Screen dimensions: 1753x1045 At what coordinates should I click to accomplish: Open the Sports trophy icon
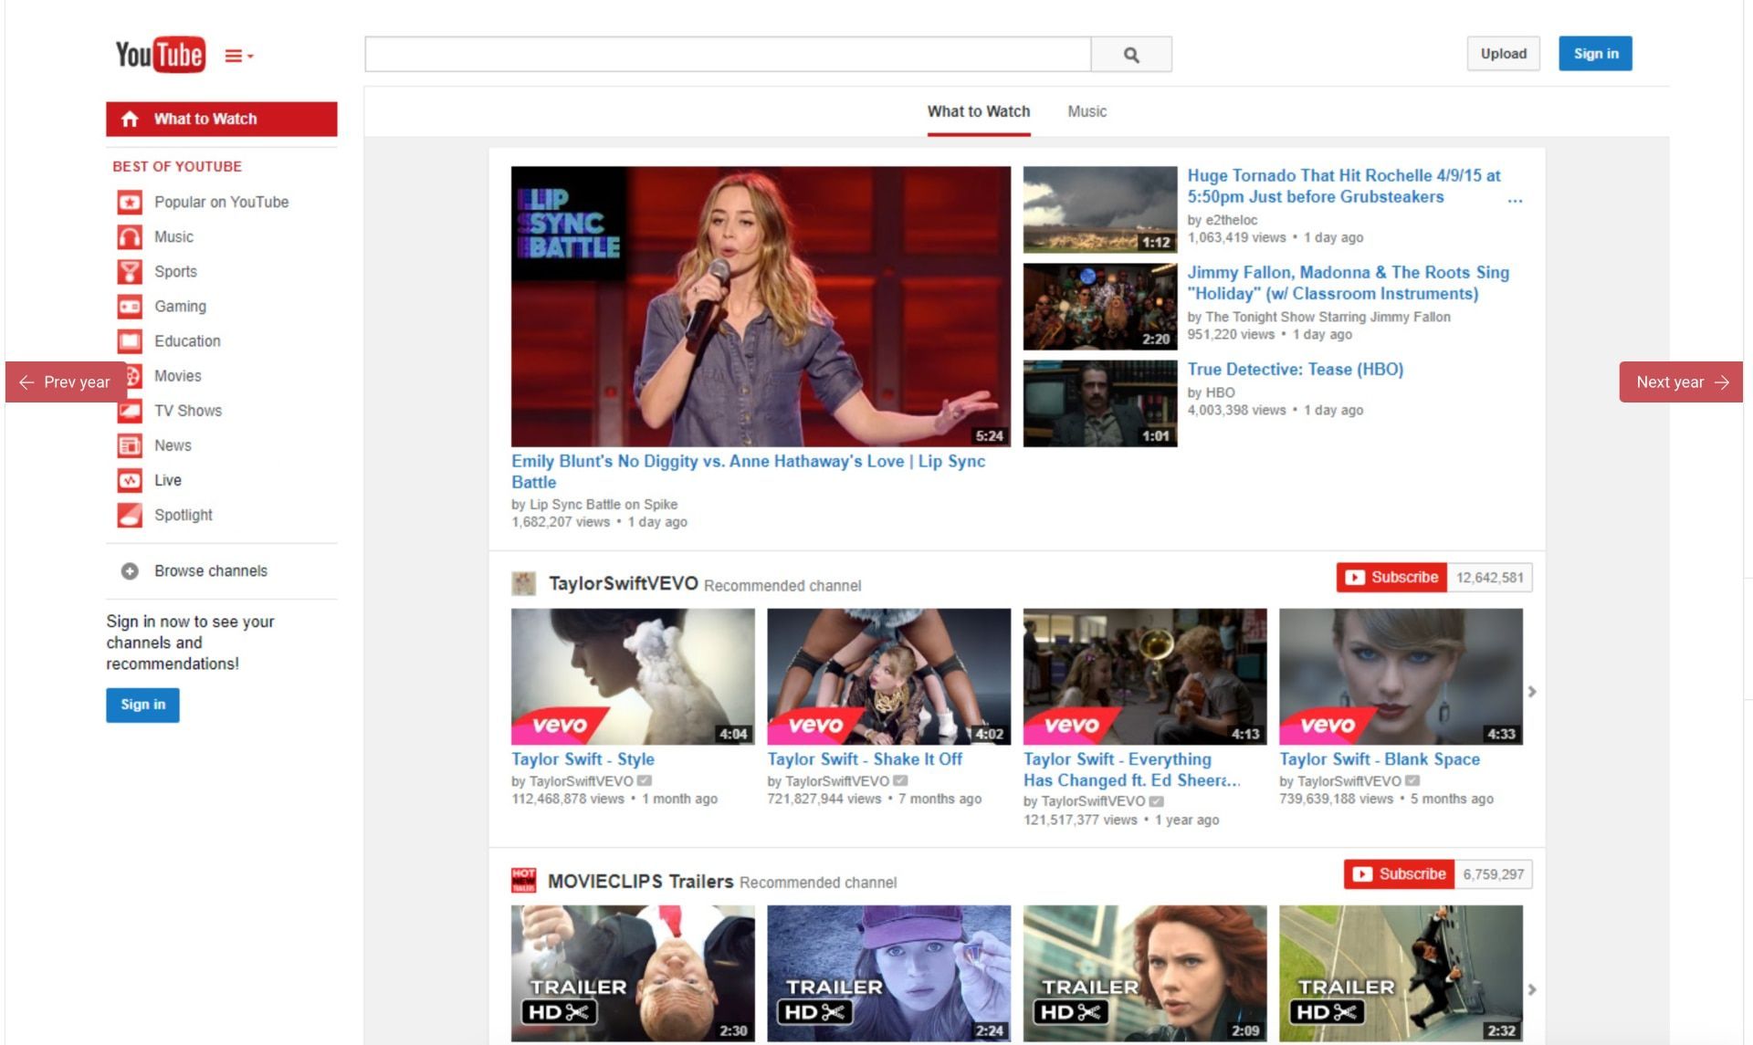[x=130, y=272]
